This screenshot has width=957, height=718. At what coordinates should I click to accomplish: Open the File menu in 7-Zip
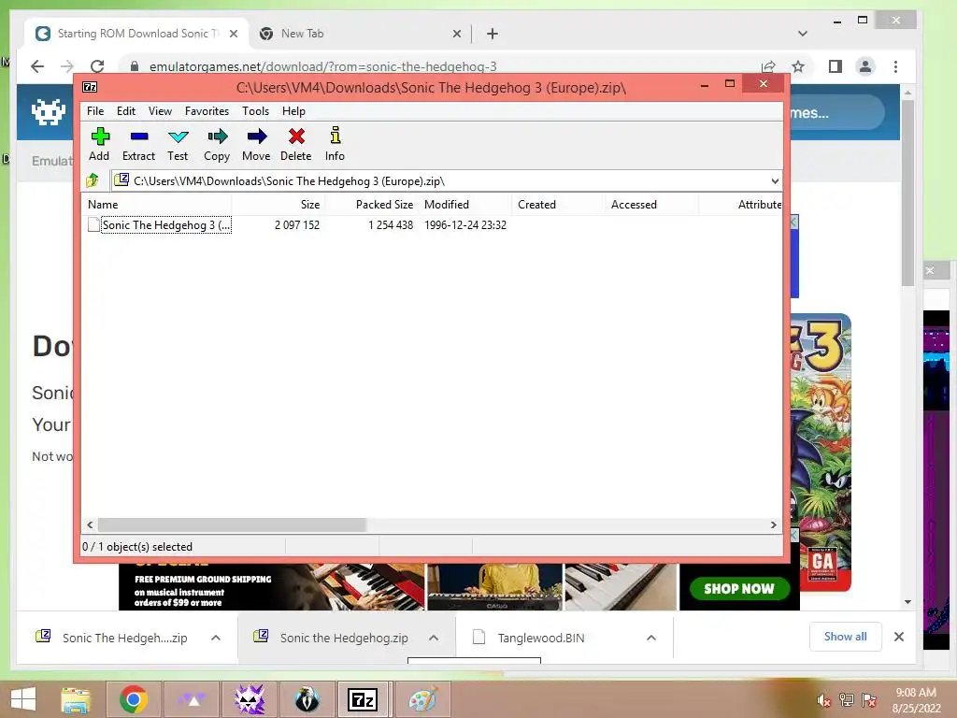point(95,111)
